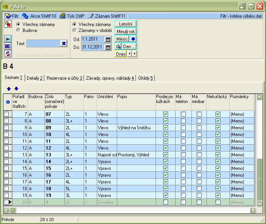Step to next day arrow
Image resolution: width=266 pixels, height=224 pixels.
[135, 54]
